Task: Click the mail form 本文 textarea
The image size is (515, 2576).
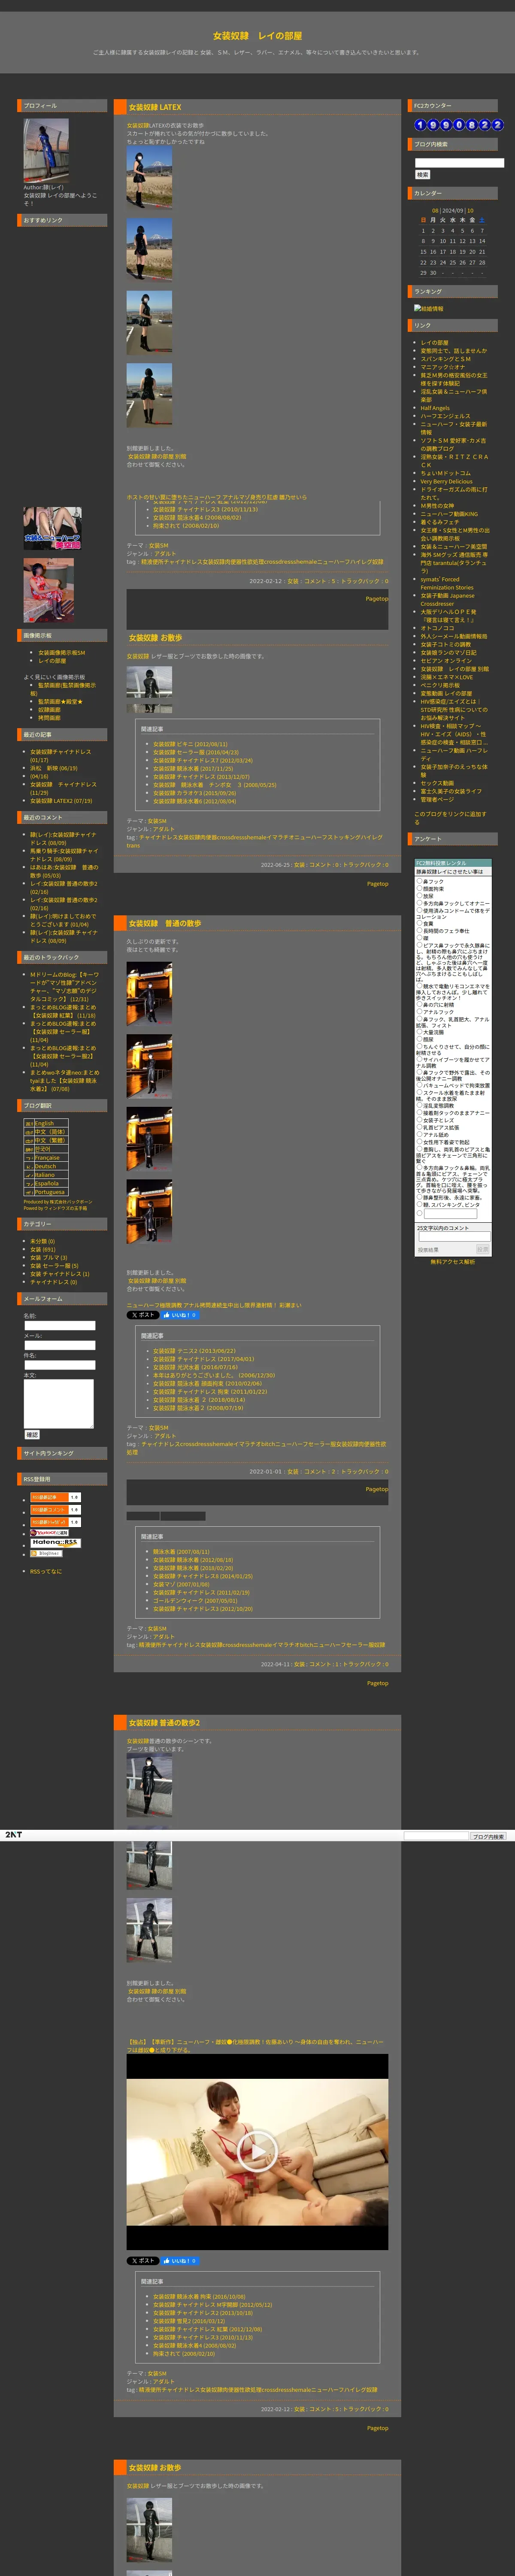Action: click(x=59, y=1404)
